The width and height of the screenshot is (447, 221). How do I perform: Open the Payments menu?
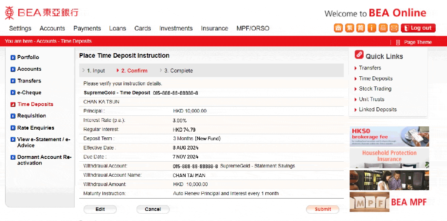pos(87,28)
